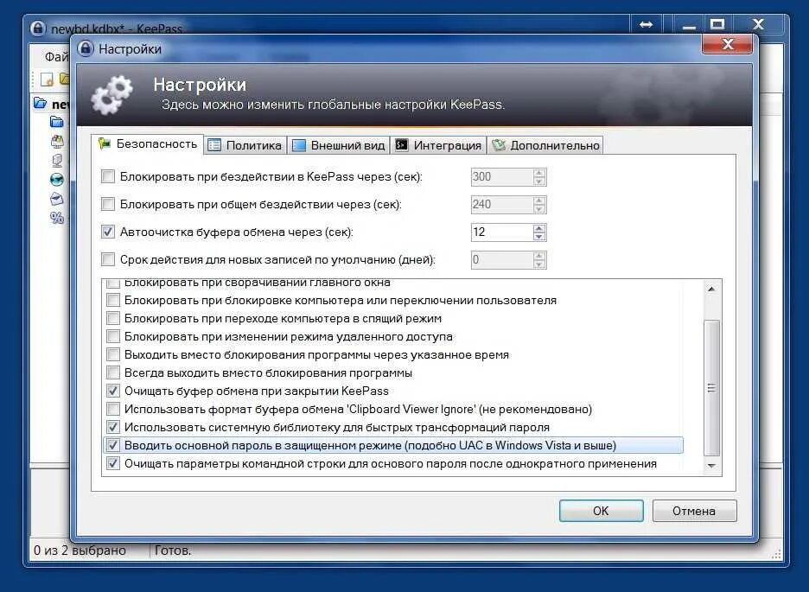This screenshot has width=809, height=592.
Task: Click the New database icon in KeePass toolbar
Action: pyautogui.click(x=47, y=79)
